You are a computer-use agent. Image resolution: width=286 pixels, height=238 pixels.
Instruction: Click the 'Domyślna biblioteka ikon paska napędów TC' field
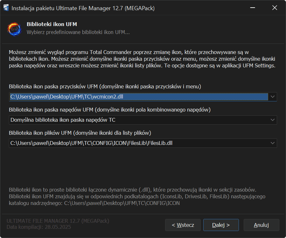pos(138,120)
